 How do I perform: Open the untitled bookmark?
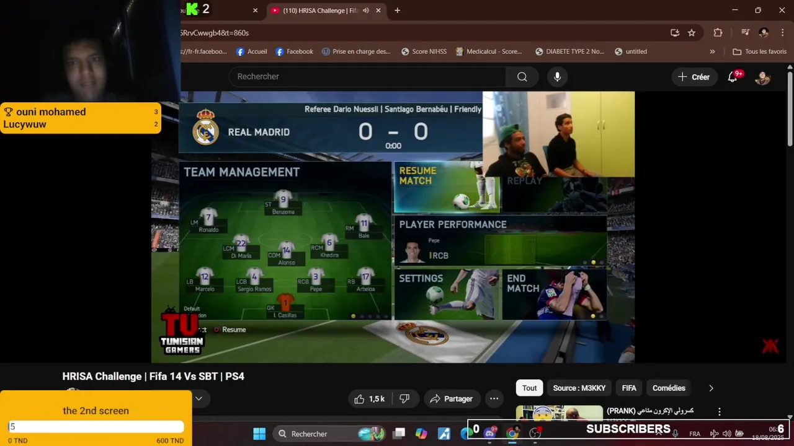630,52
